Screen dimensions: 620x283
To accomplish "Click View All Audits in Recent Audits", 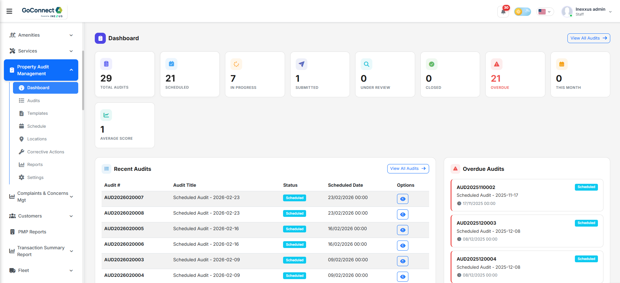I will [408, 169].
